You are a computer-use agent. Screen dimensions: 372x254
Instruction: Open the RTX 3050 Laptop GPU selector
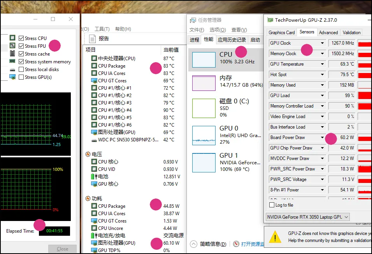(x=308, y=217)
